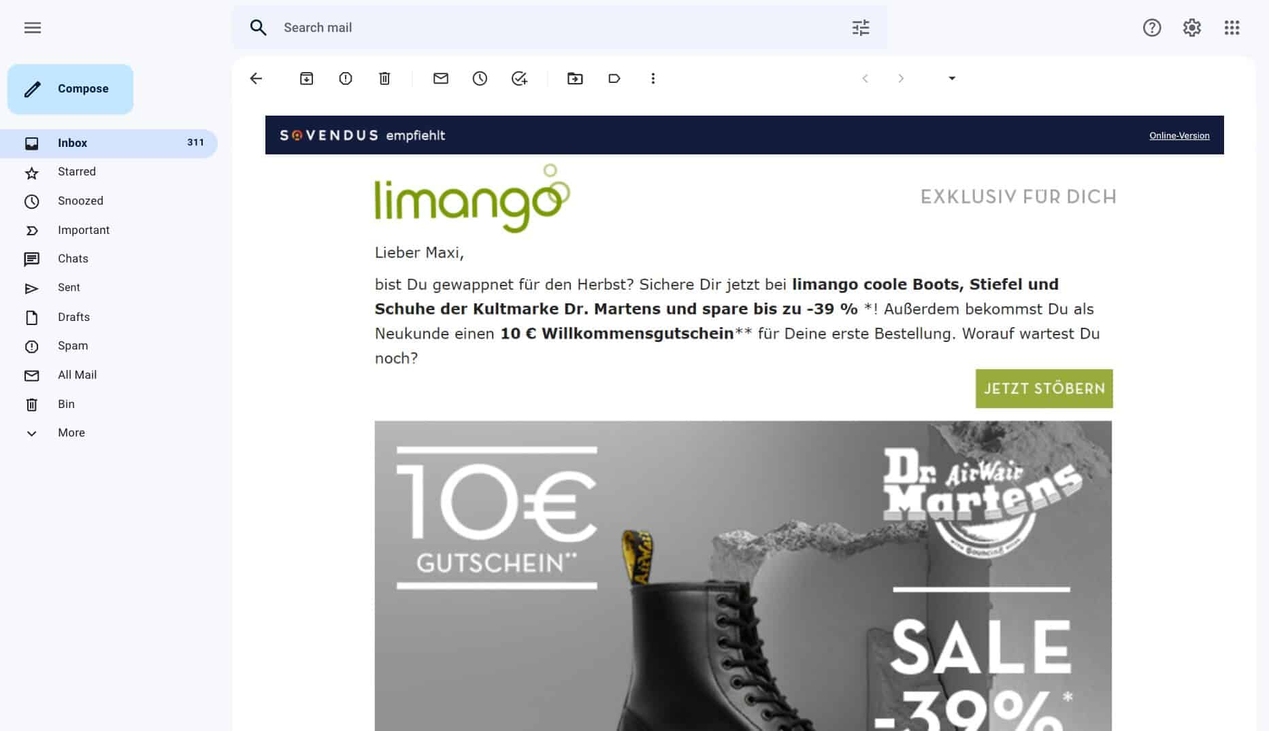Screen dimensions: 1269x731
Task: Open the Move to folder icon
Action: pos(575,79)
